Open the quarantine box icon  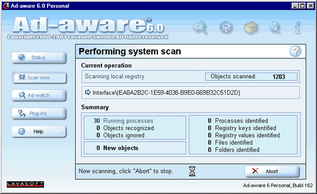(x=251, y=27)
